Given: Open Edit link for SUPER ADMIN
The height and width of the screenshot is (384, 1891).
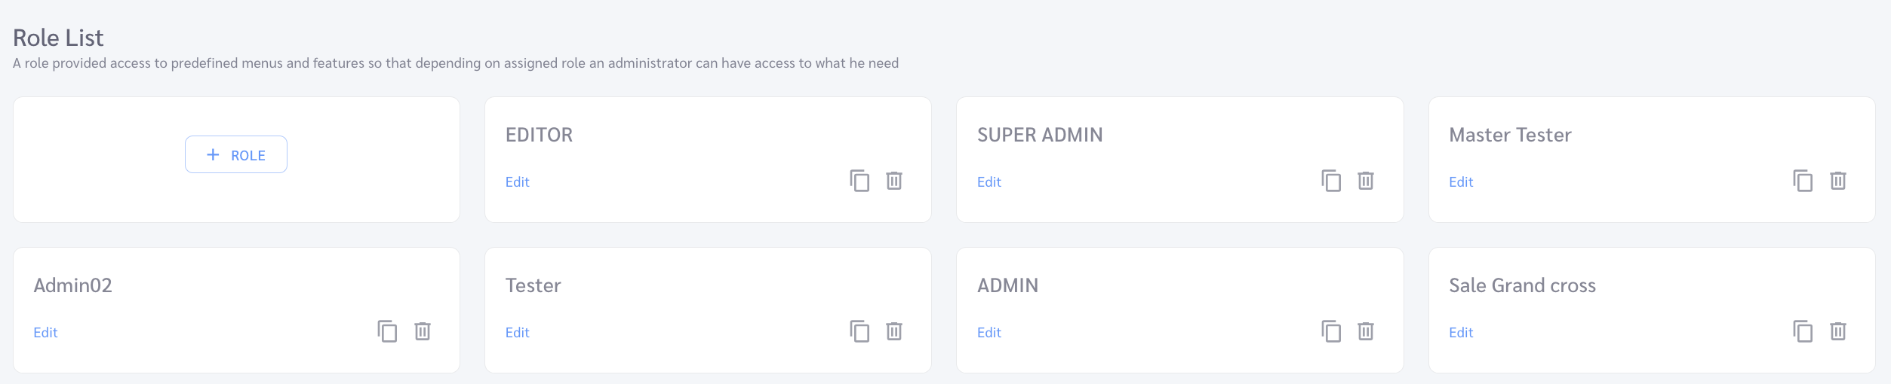Looking at the screenshot, I should pos(989,181).
